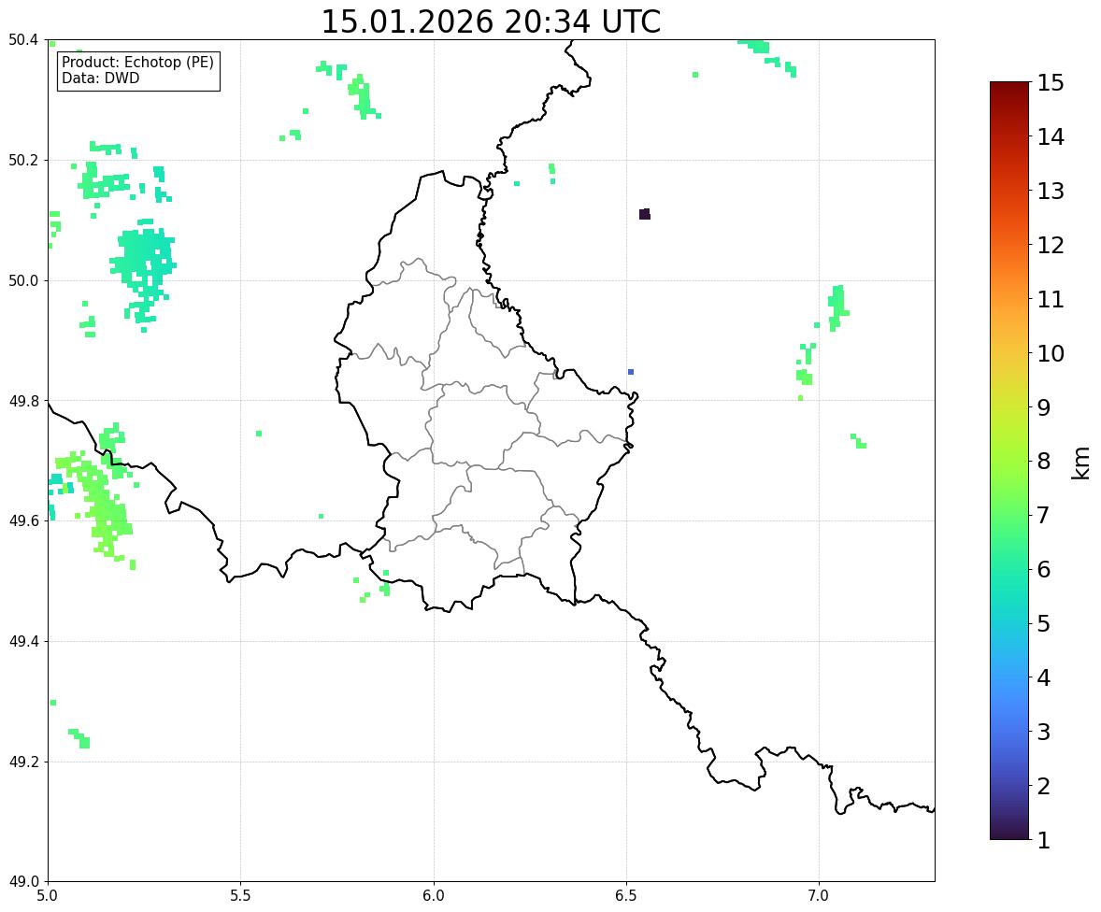The height and width of the screenshot is (912, 1101).
Task: Click the y-axis tick label '49.8'
Action: (x=22, y=401)
